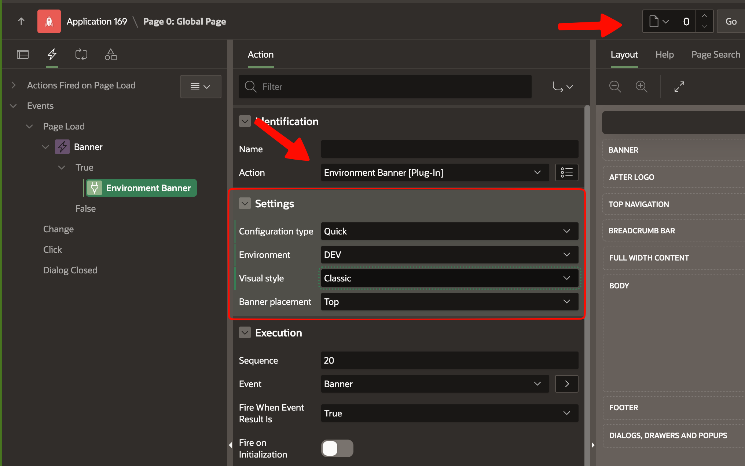
Task: Click the Go button
Action: [730, 21]
